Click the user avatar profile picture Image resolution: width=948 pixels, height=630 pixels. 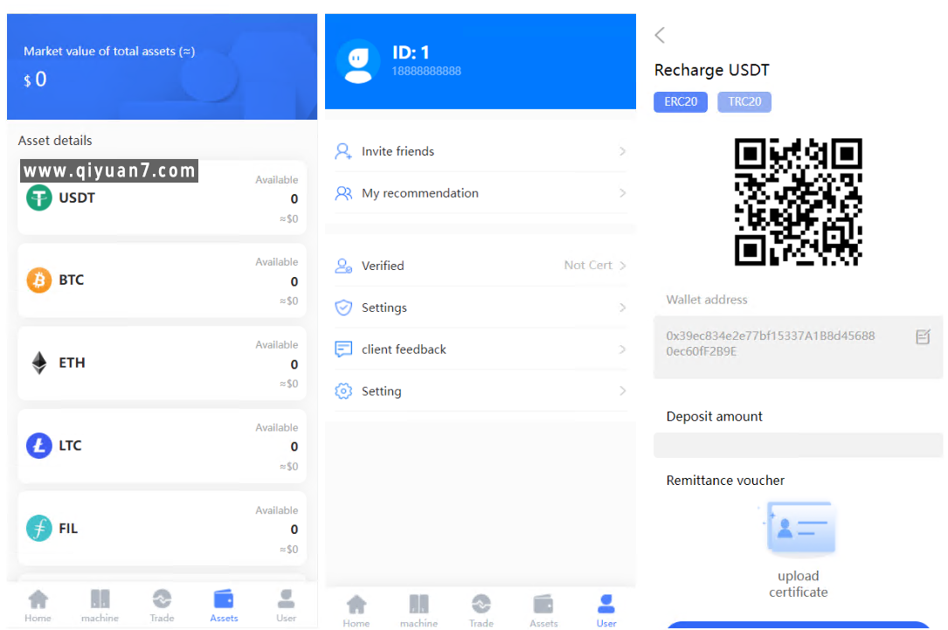(x=358, y=61)
